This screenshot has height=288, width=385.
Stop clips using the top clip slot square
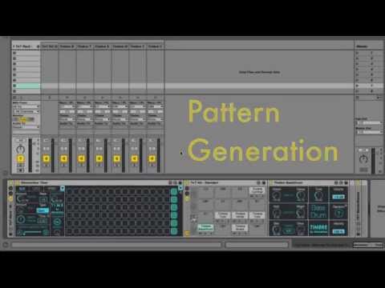pyautogui.click(x=14, y=53)
